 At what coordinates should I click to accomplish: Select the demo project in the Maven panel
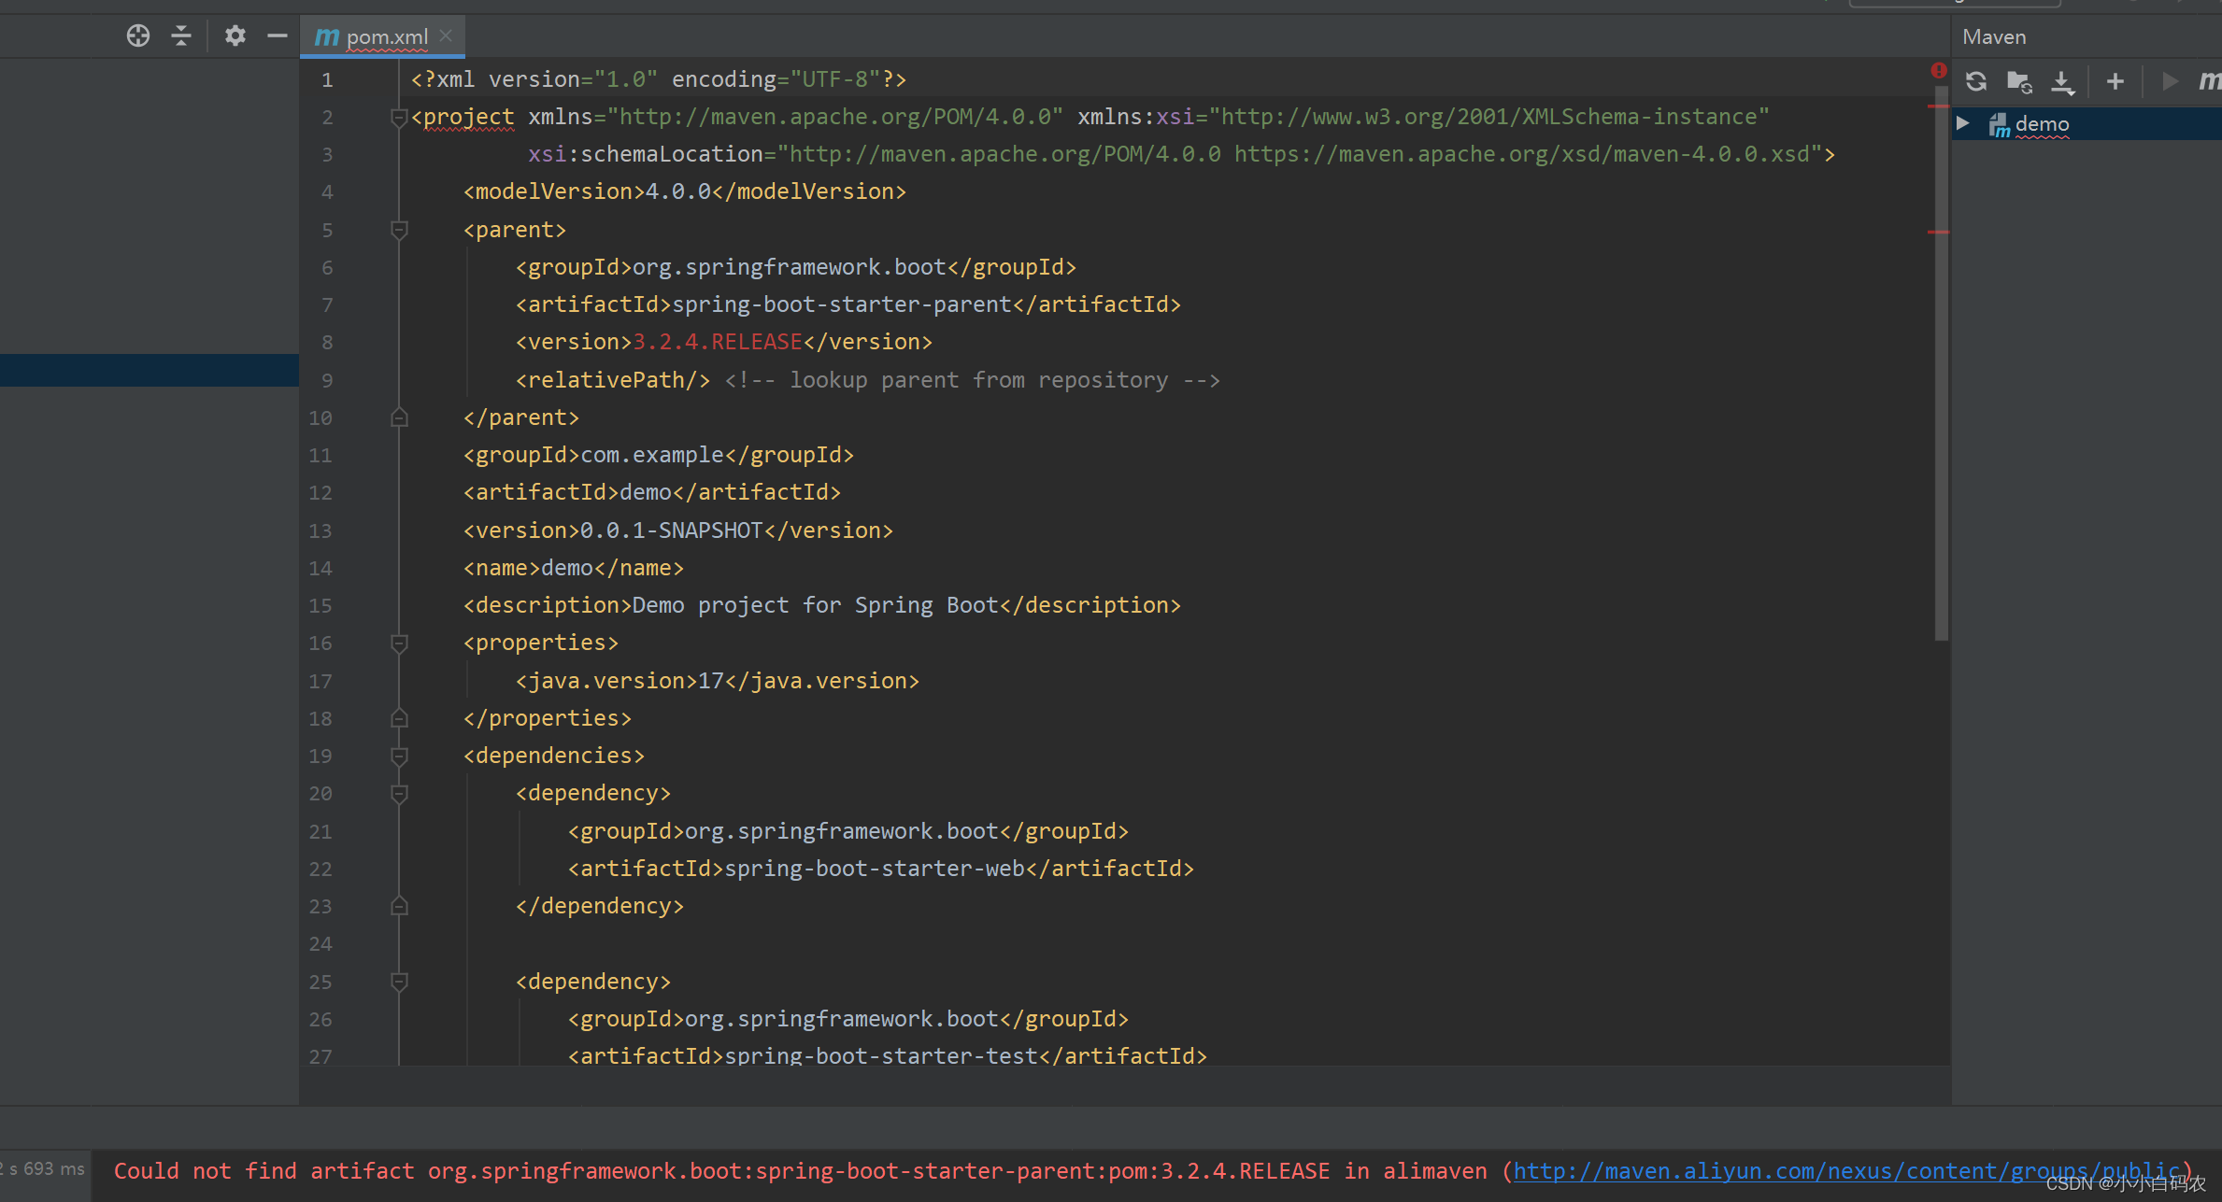click(x=2042, y=124)
